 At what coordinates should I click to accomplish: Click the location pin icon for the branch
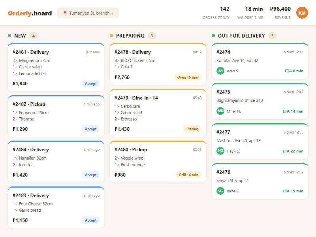pos(65,13)
